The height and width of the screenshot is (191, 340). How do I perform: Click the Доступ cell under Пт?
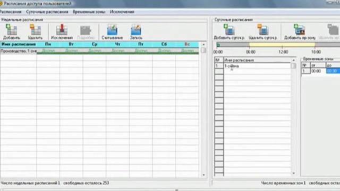(x=141, y=51)
